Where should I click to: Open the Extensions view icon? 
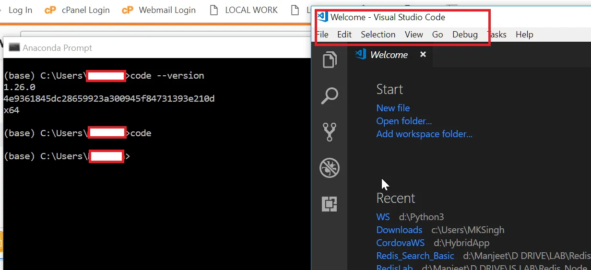click(x=330, y=204)
